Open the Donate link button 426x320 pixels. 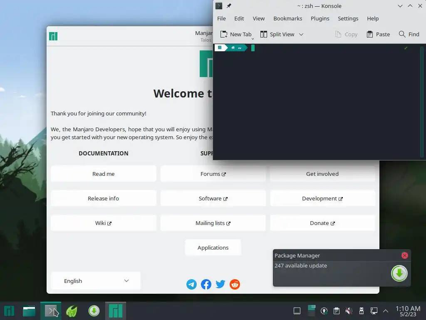tap(322, 223)
